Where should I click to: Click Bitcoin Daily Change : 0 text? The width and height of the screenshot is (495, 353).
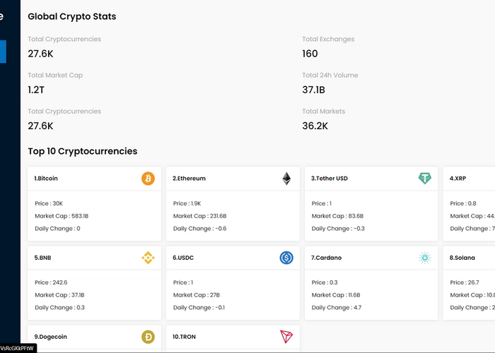coord(57,229)
